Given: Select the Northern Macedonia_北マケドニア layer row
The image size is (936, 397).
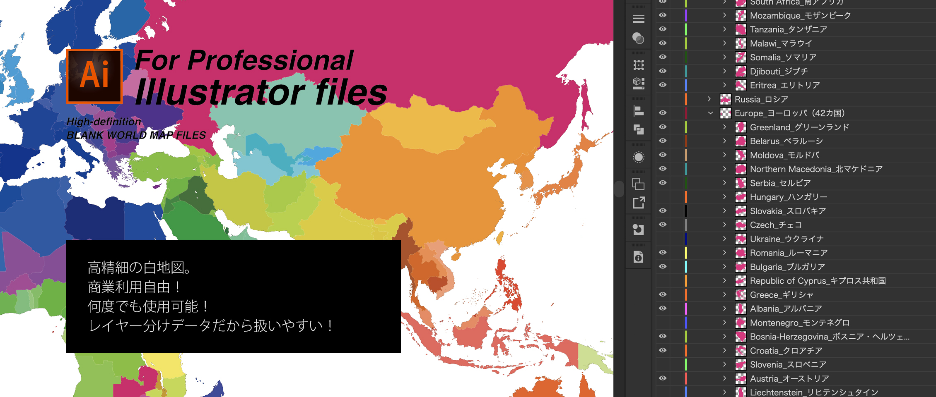Looking at the screenshot, I should (816, 169).
